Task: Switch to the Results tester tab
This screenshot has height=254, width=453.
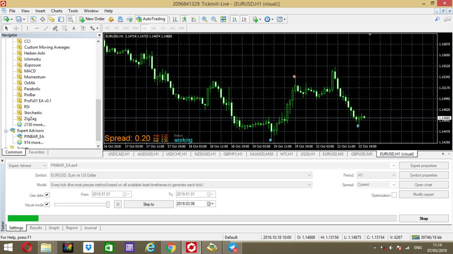Action: (x=36, y=228)
